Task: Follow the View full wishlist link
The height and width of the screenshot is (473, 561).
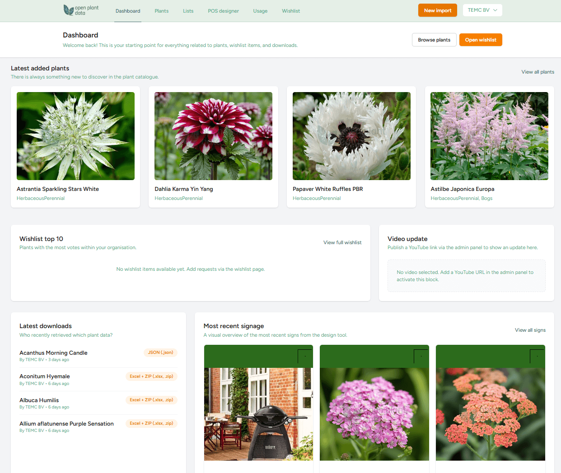Action: pos(342,242)
